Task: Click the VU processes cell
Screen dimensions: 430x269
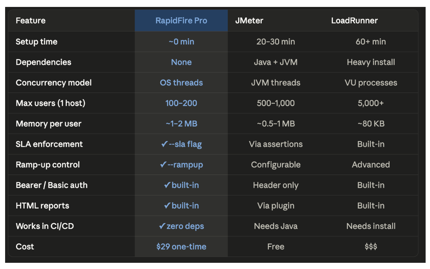Action: [371, 83]
